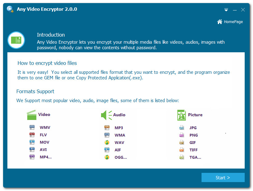Viewport: 253px width, 191px height.
Task: Select the 'TIFF' format label
Action: coord(194,150)
